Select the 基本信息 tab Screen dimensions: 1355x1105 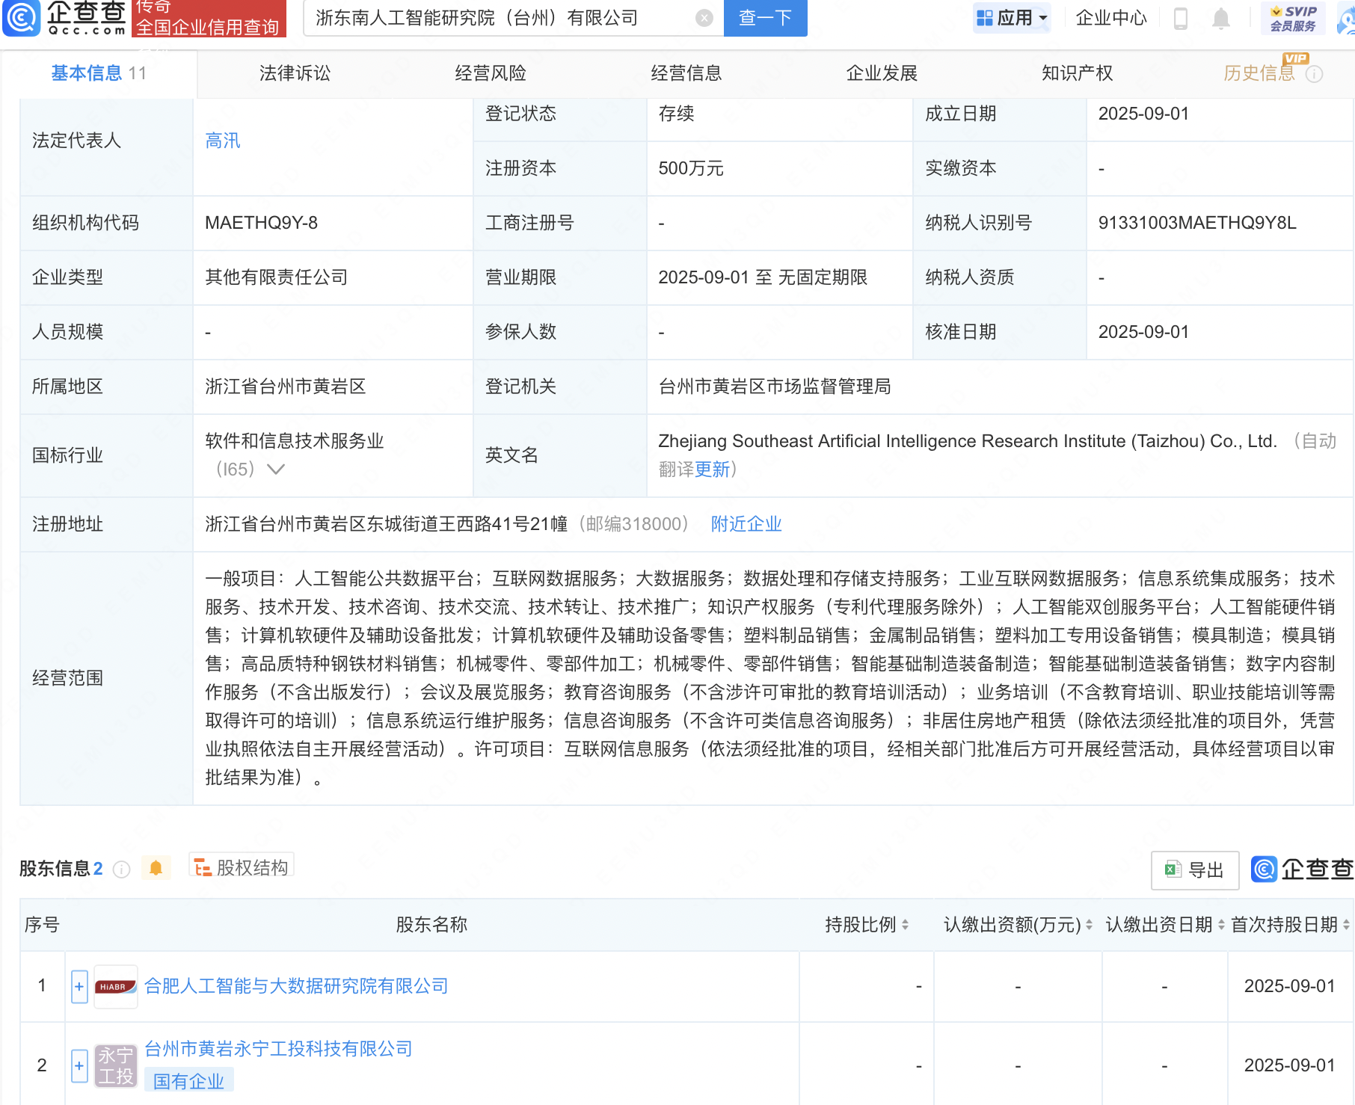(x=98, y=73)
